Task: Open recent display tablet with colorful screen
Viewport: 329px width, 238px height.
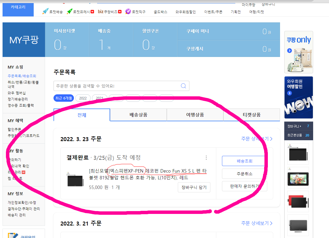Action: coord(298,178)
